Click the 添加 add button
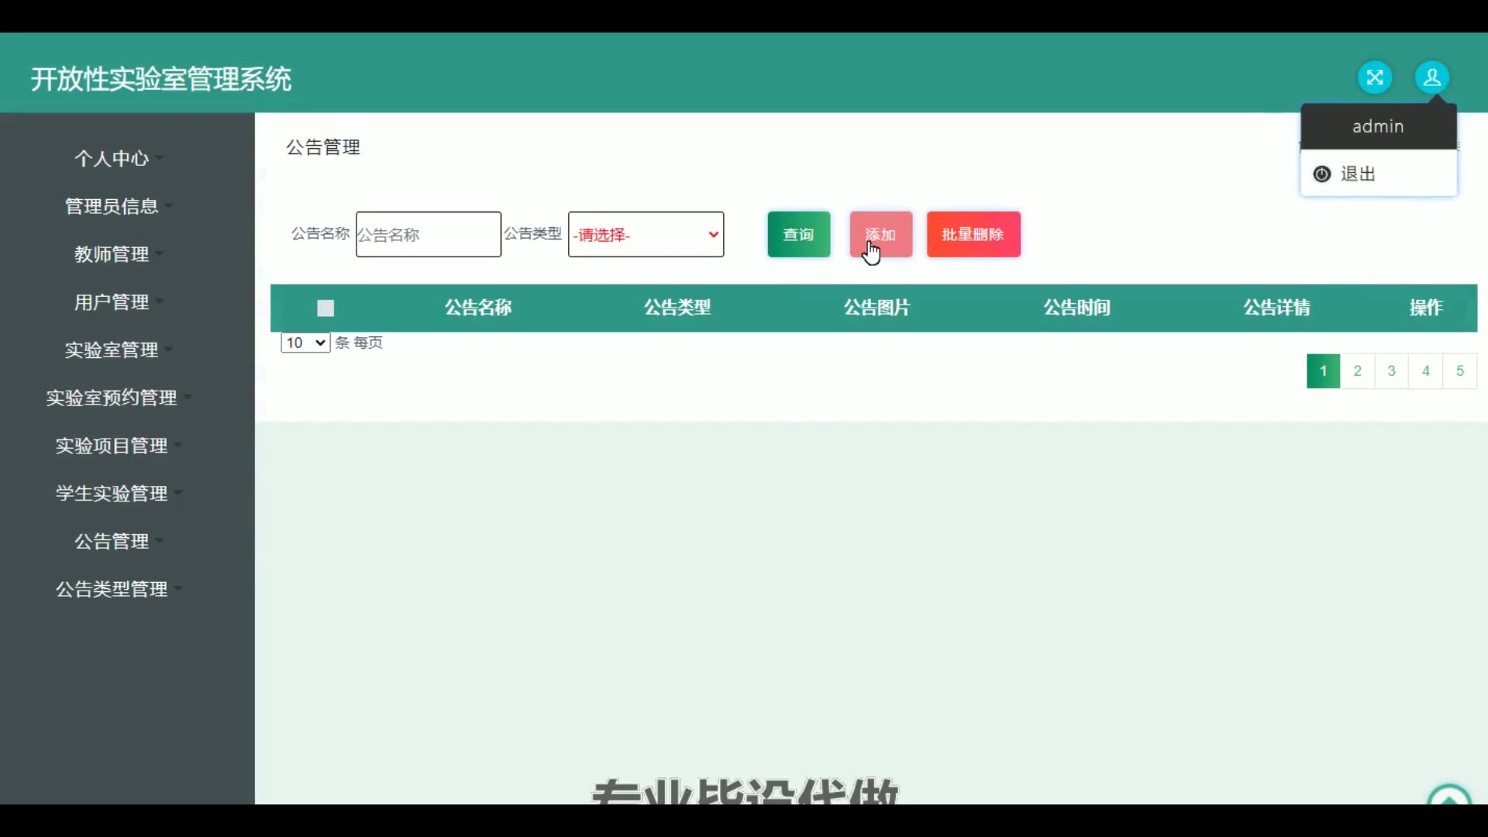Screen dimensions: 1488x837 (x=881, y=234)
